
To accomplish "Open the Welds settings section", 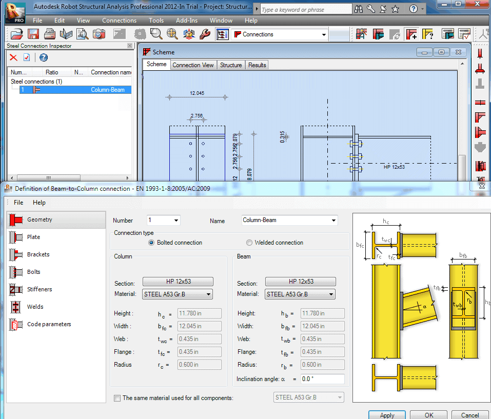I will tap(35, 307).
